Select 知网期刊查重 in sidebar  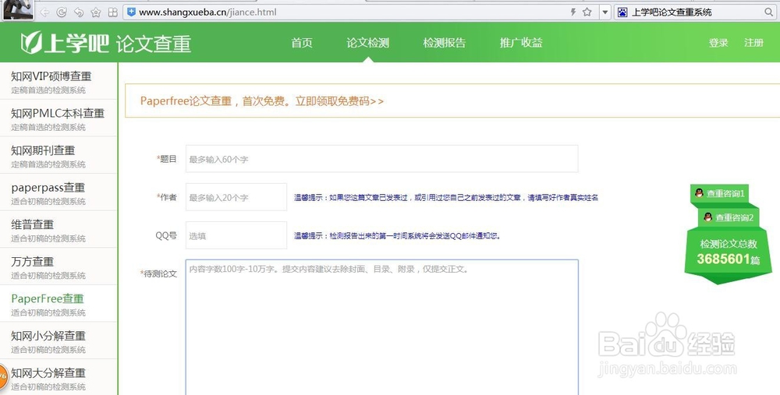coord(58,155)
